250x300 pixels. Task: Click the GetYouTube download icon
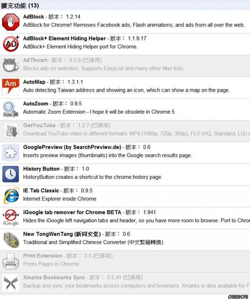[11, 131]
